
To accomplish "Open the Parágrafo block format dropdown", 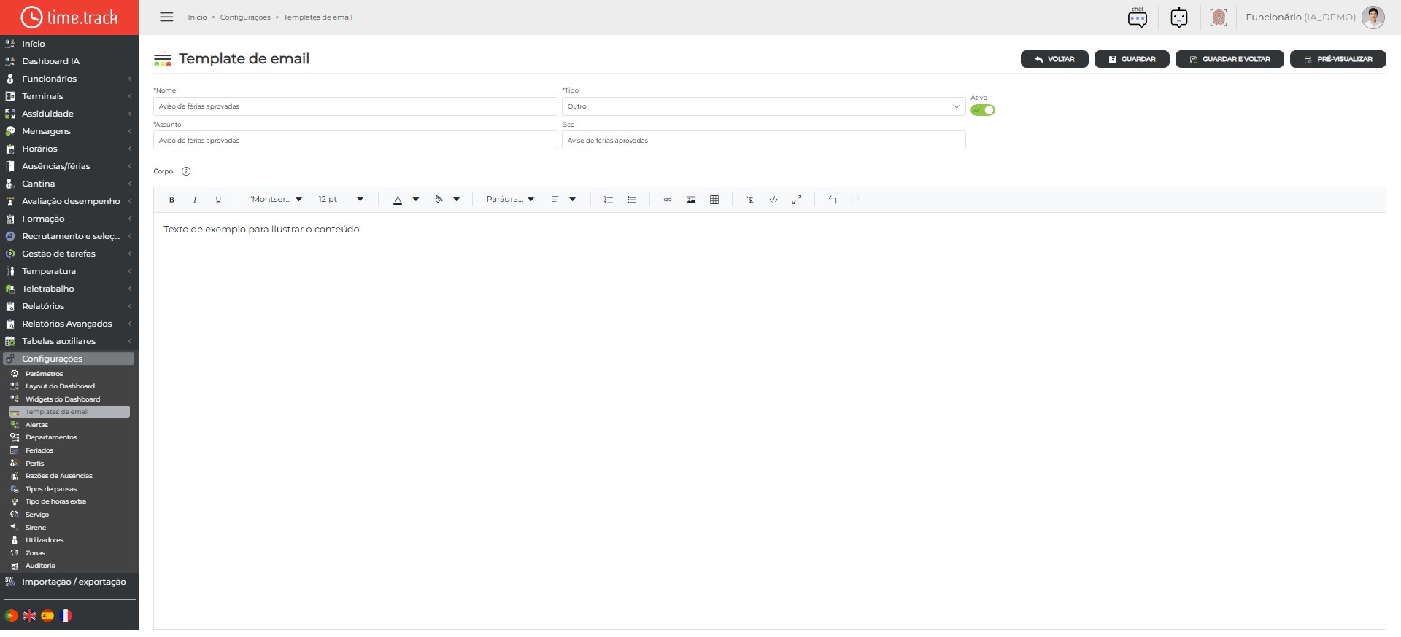I will tap(510, 200).
